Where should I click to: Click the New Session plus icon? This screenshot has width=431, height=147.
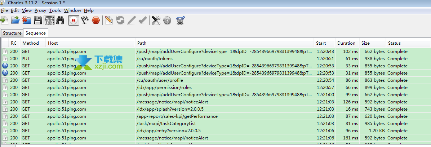tap(4, 20)
